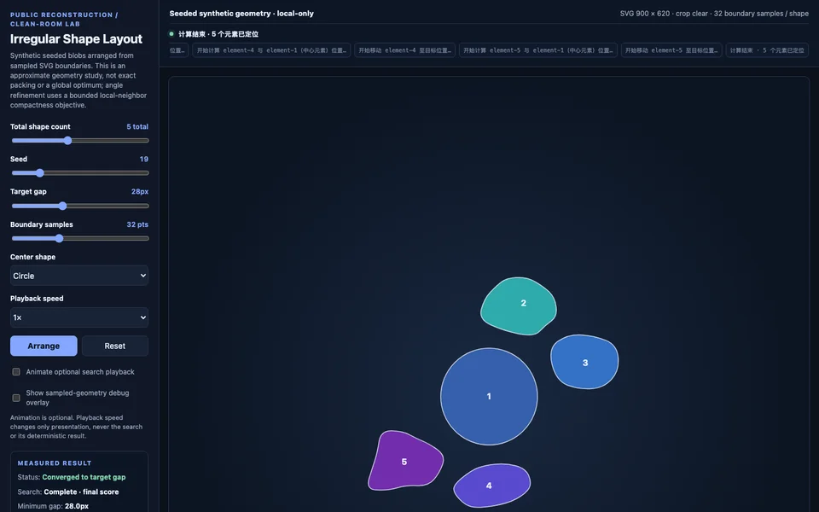Toggle Show sampled-geometry debug overlay checkbox
Image resolution: width=819 pixels, height=512 pixels.
click(16, 399)
